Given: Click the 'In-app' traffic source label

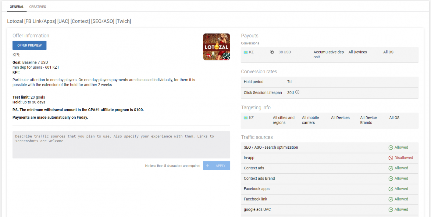Looking at the screenshot, I should click(x=249, y=158).
